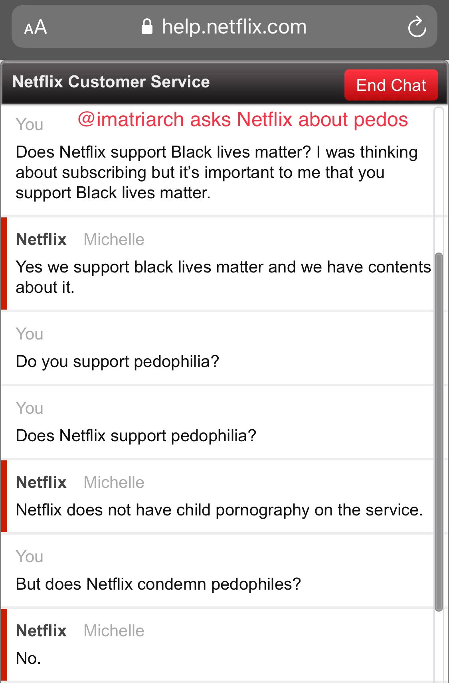Select the Black lives matter question message
Screen dimensions: 449x683
(216, 172)
